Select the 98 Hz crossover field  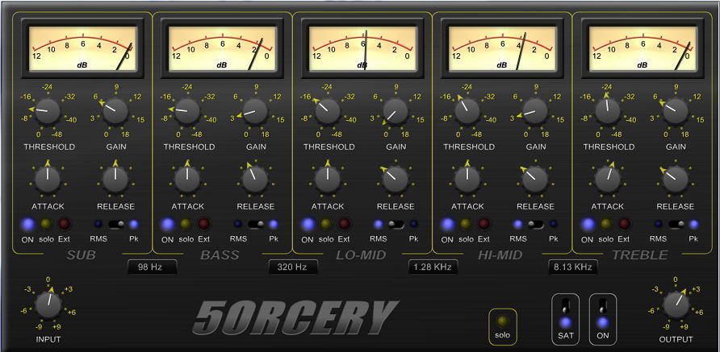(x=152, y=267)
